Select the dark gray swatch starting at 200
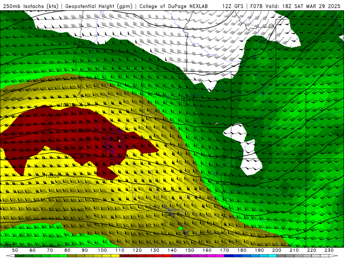Screen dimensions: 344x258 (x=281, y=256)
